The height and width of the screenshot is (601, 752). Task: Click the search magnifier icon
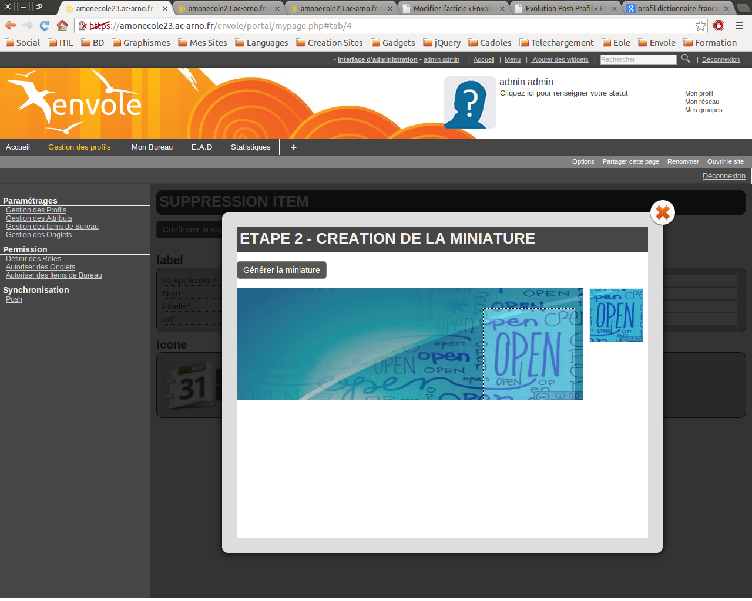(686, 59)
